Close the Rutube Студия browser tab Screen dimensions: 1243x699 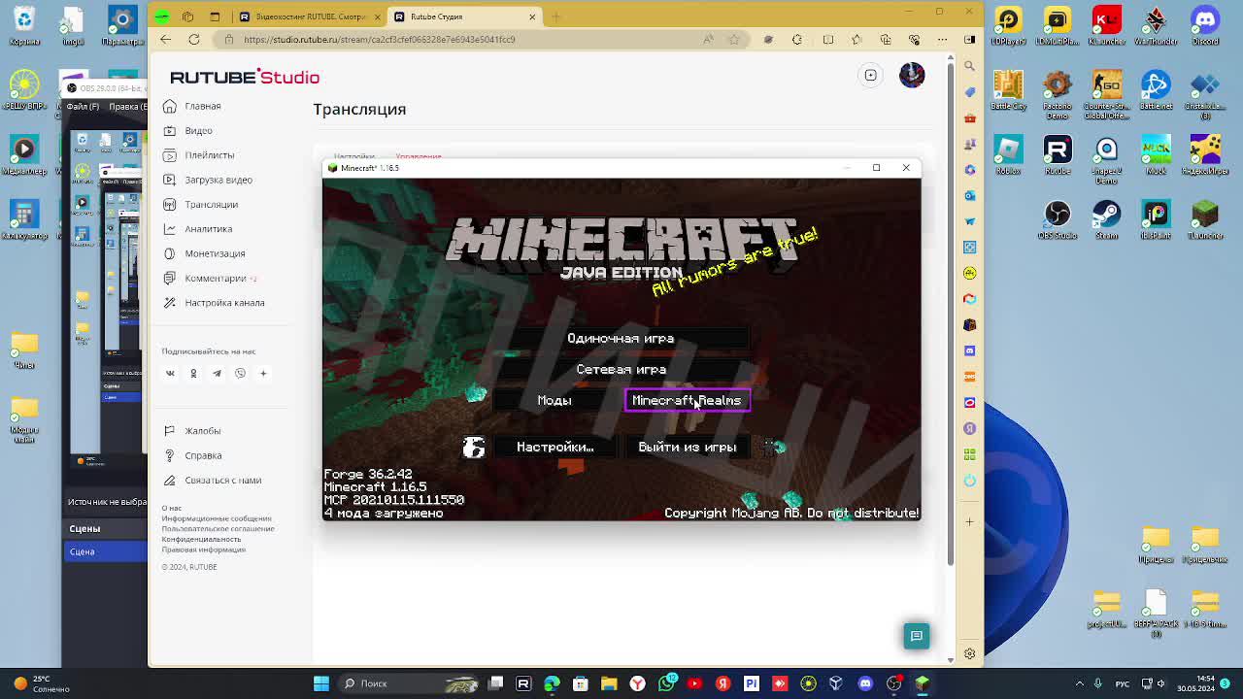(532, 17)
